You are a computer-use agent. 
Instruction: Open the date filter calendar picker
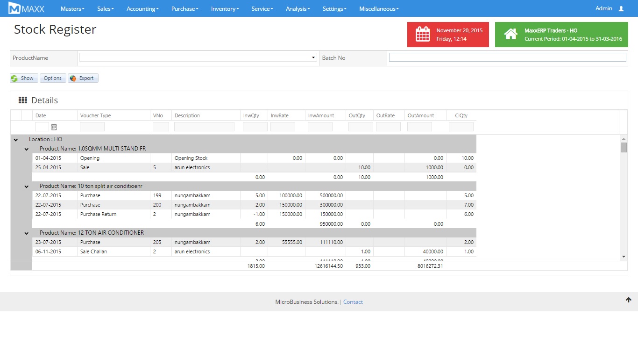coord(54,127)
